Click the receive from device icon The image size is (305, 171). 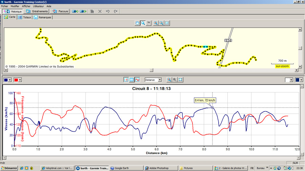(x=83, y=11)
